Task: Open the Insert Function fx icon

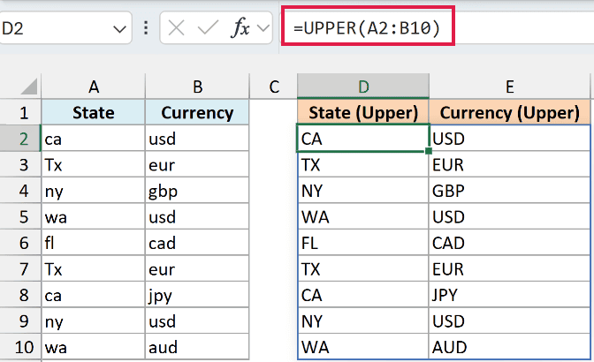Action: (240, 28)
